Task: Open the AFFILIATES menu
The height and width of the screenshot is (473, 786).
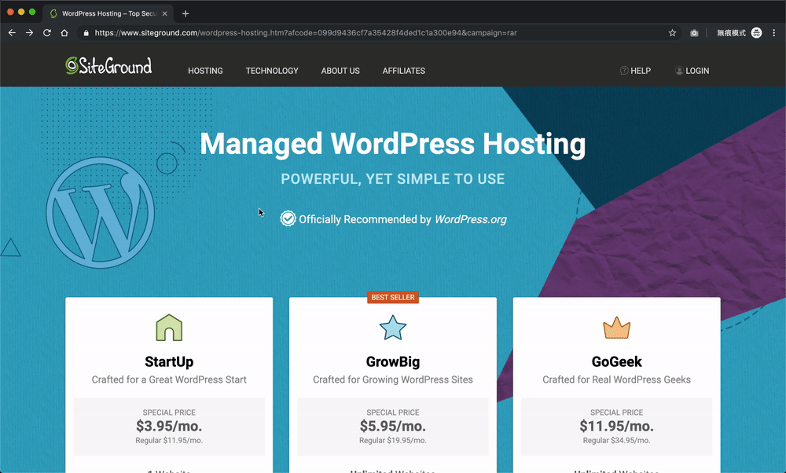Action: (404, 71)
